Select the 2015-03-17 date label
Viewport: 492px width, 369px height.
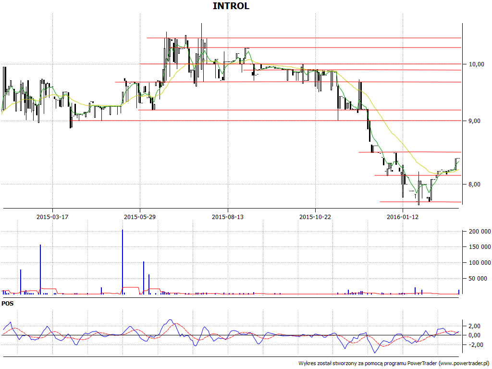point(52,217)
